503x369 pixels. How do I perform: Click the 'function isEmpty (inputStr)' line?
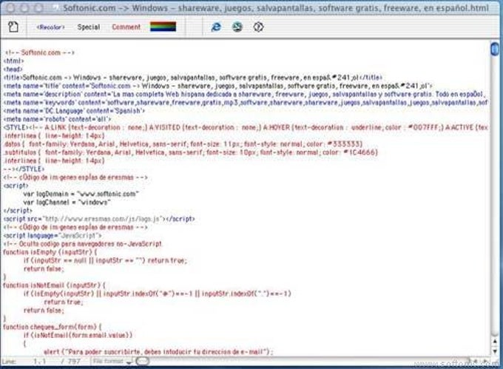50,252
